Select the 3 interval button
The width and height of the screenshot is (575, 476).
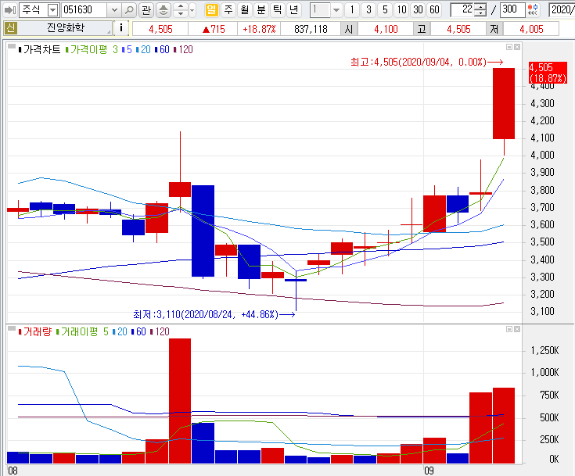tap(368, 10)
